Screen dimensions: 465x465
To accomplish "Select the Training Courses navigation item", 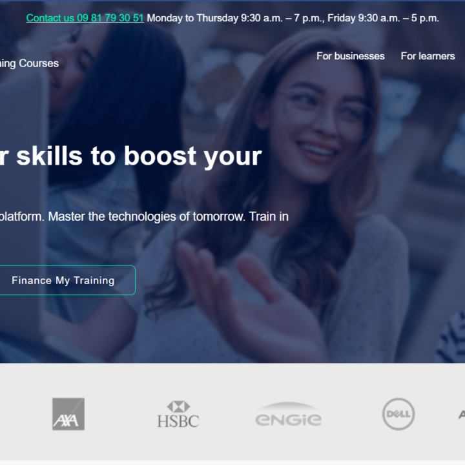I will (x=29, y=63).
